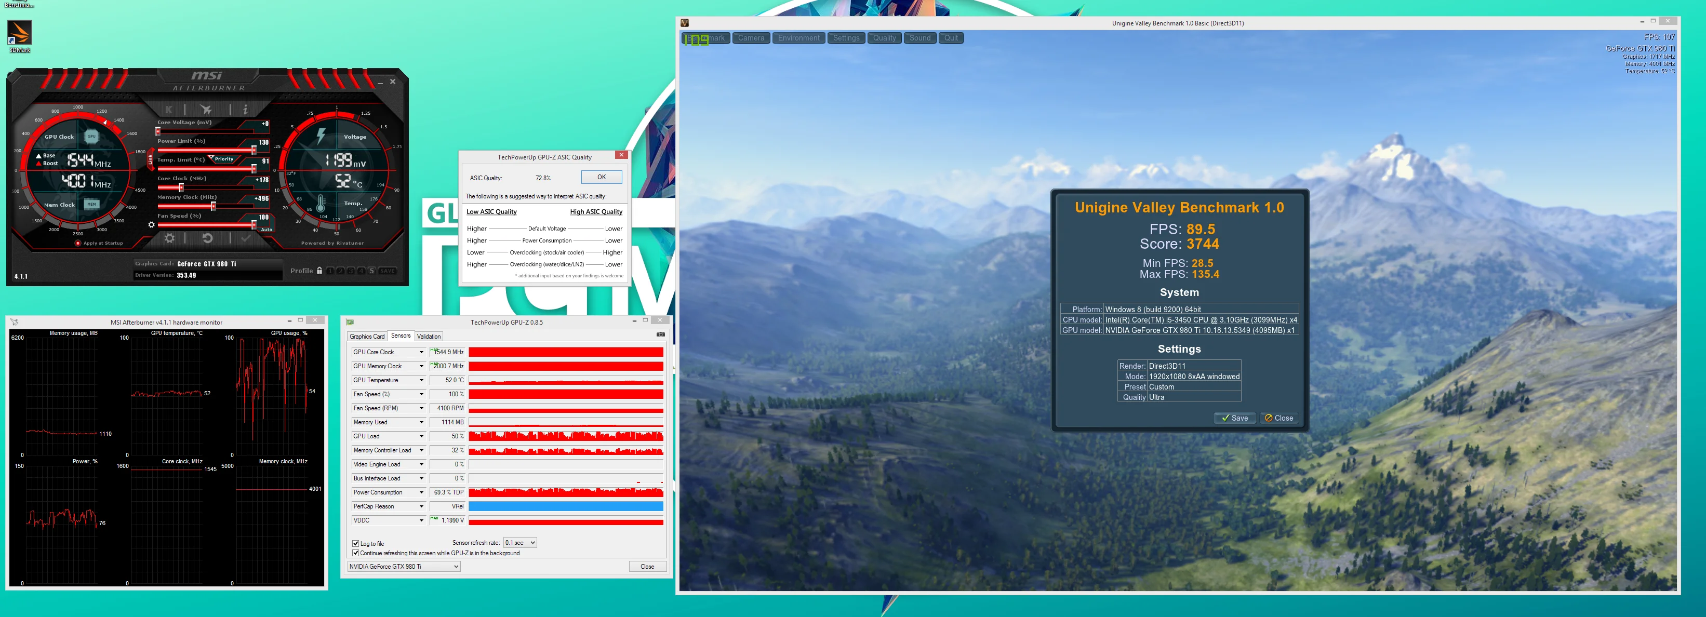
Task: Click the Memory Clock (MHz) slider handle
Action: [213, 206]
